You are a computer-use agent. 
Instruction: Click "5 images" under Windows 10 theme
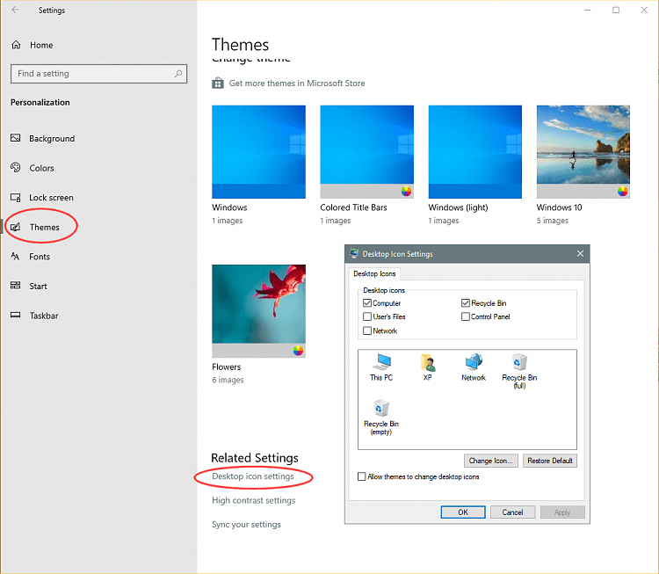point(553,221)
